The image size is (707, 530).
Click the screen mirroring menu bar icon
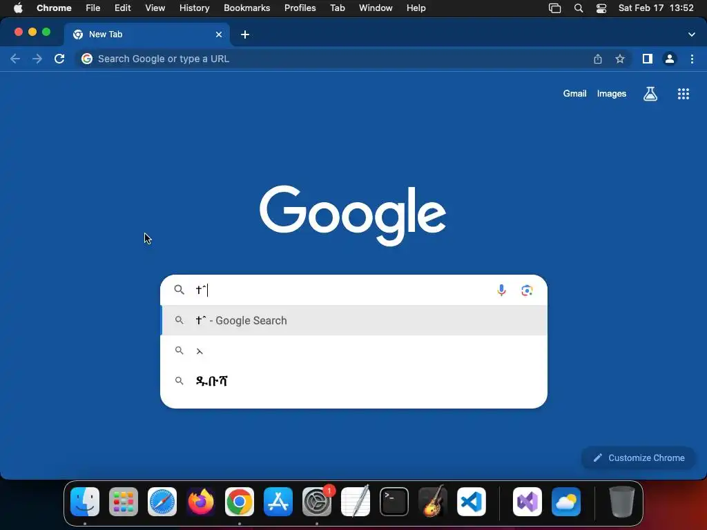(x=554, y=8)
